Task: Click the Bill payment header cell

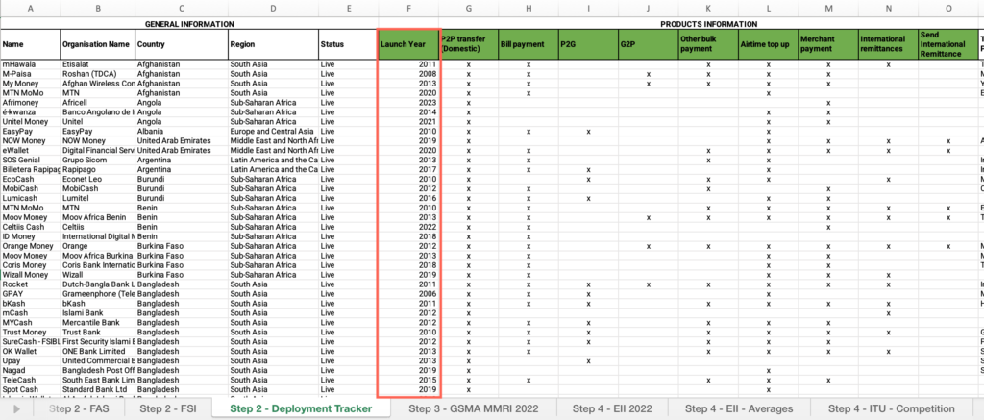Action: click(x=529, y=44)
